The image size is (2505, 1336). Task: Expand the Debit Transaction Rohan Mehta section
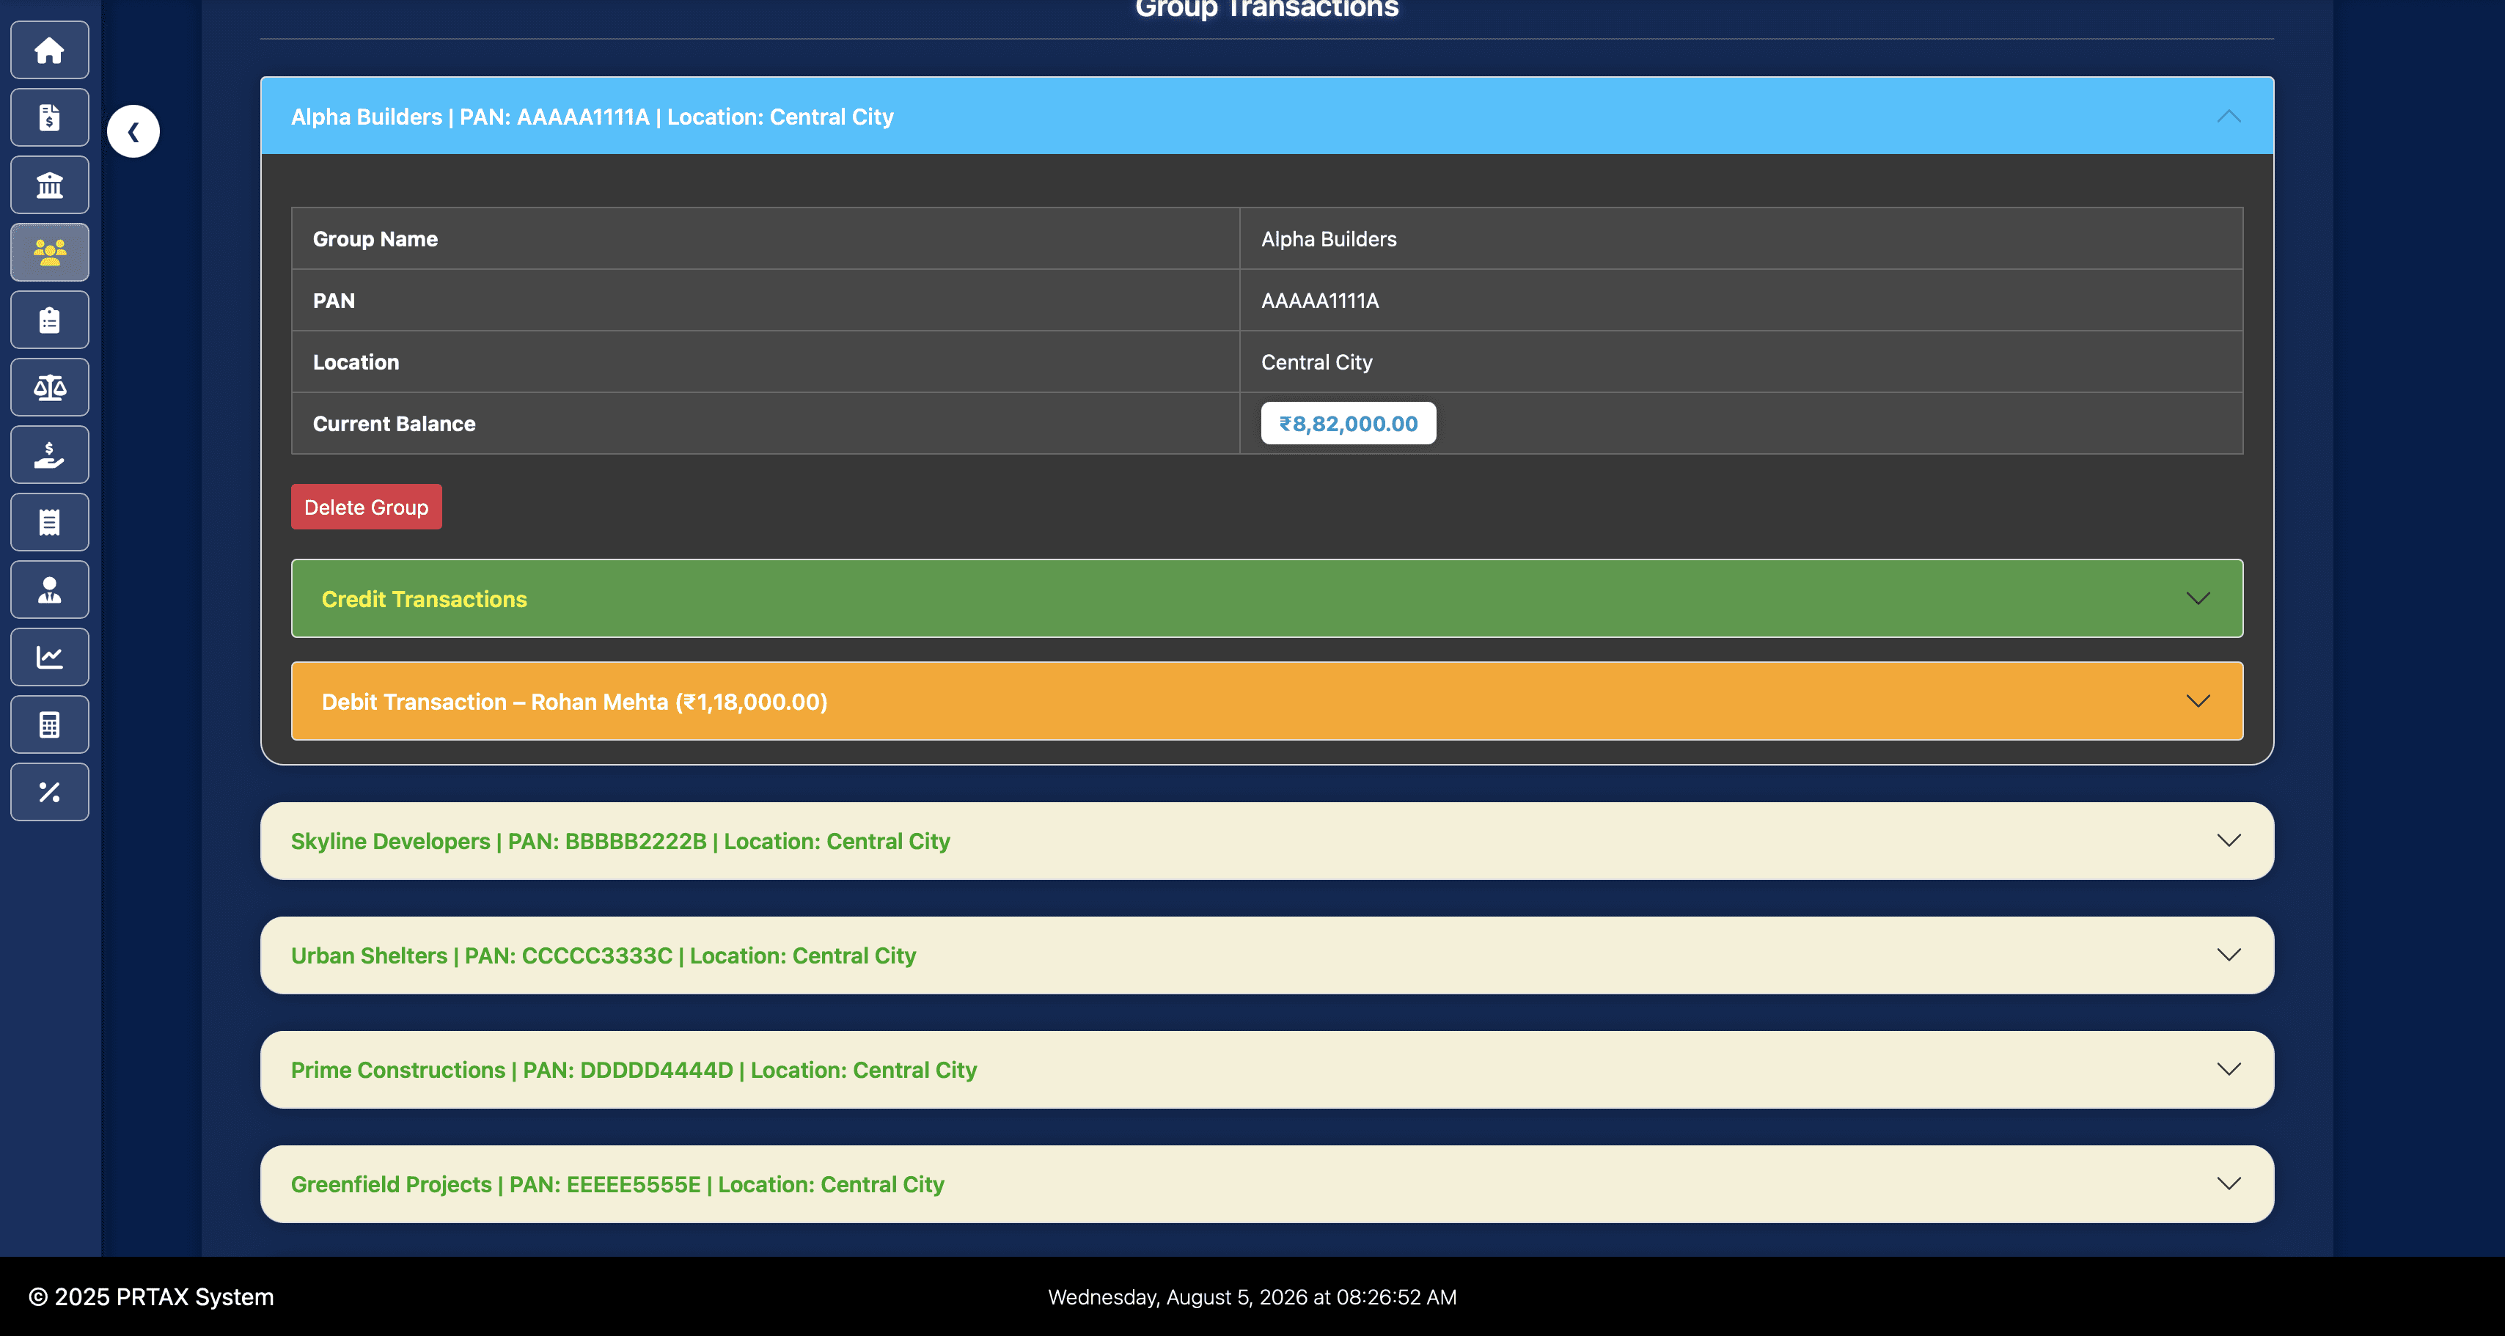pos(1267,701)
